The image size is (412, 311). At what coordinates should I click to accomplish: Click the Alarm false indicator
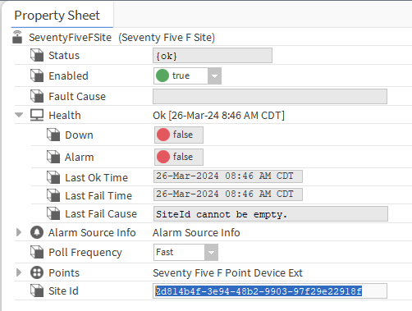click(x=179, y=157)
